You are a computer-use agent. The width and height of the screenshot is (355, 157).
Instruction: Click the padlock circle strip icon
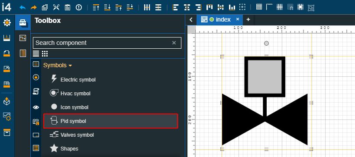pyautogui.click(x=36, y=77)
